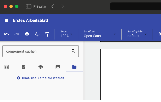Click the browser address bar
The width and height of the screenshot is (161, 102).
[x=135, y=6]
